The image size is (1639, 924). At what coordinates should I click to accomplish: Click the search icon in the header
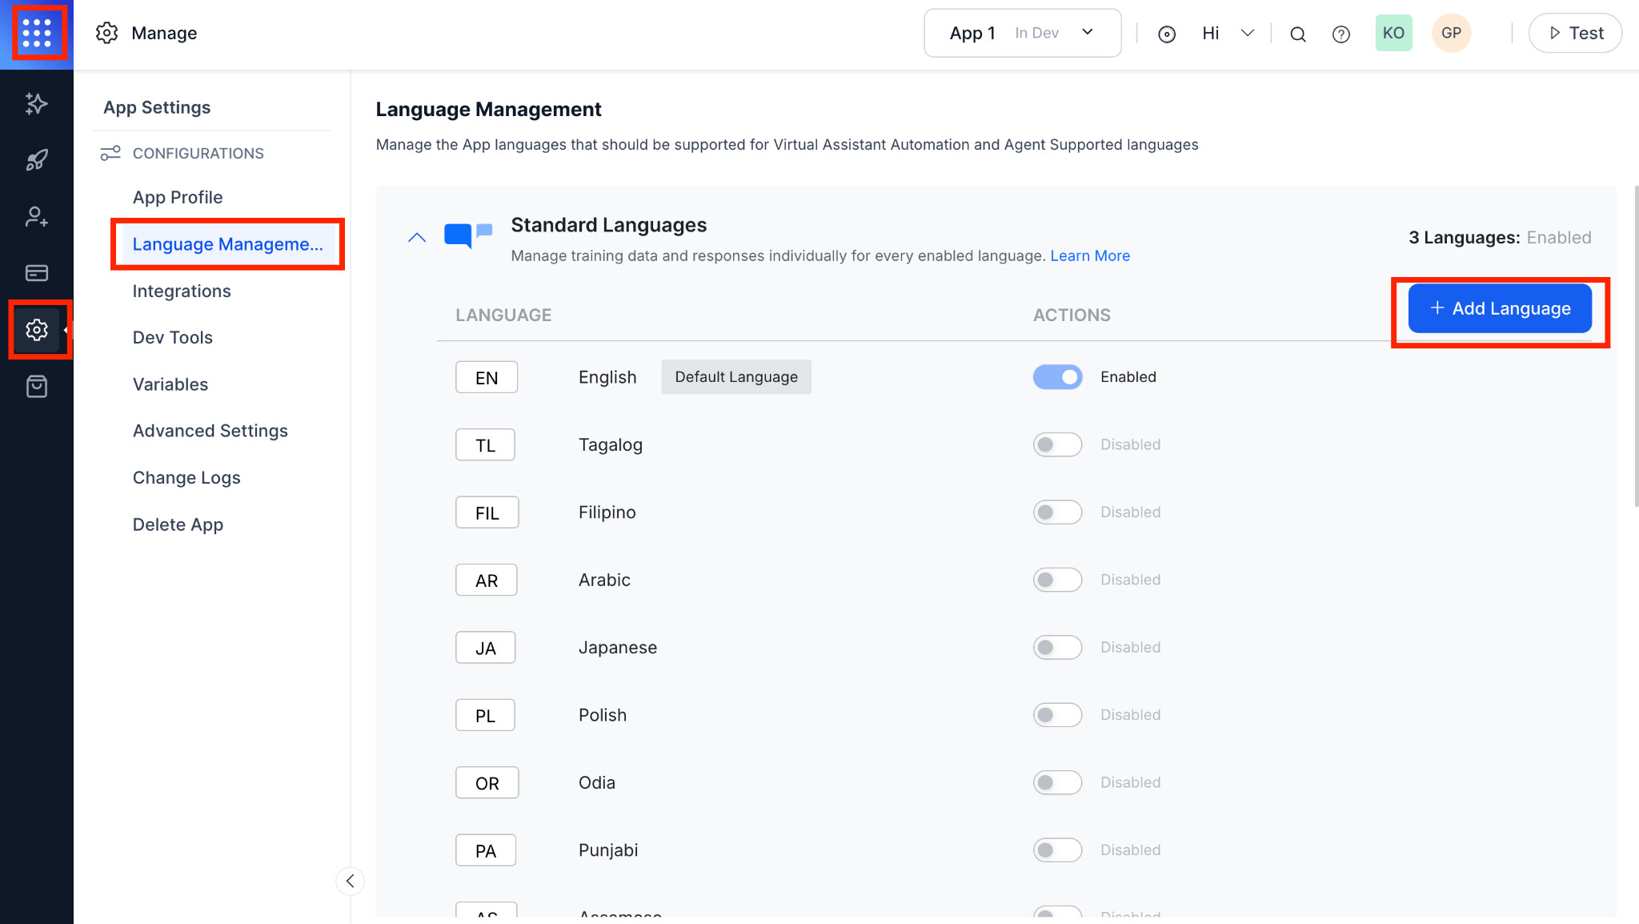click(1298, 33)
